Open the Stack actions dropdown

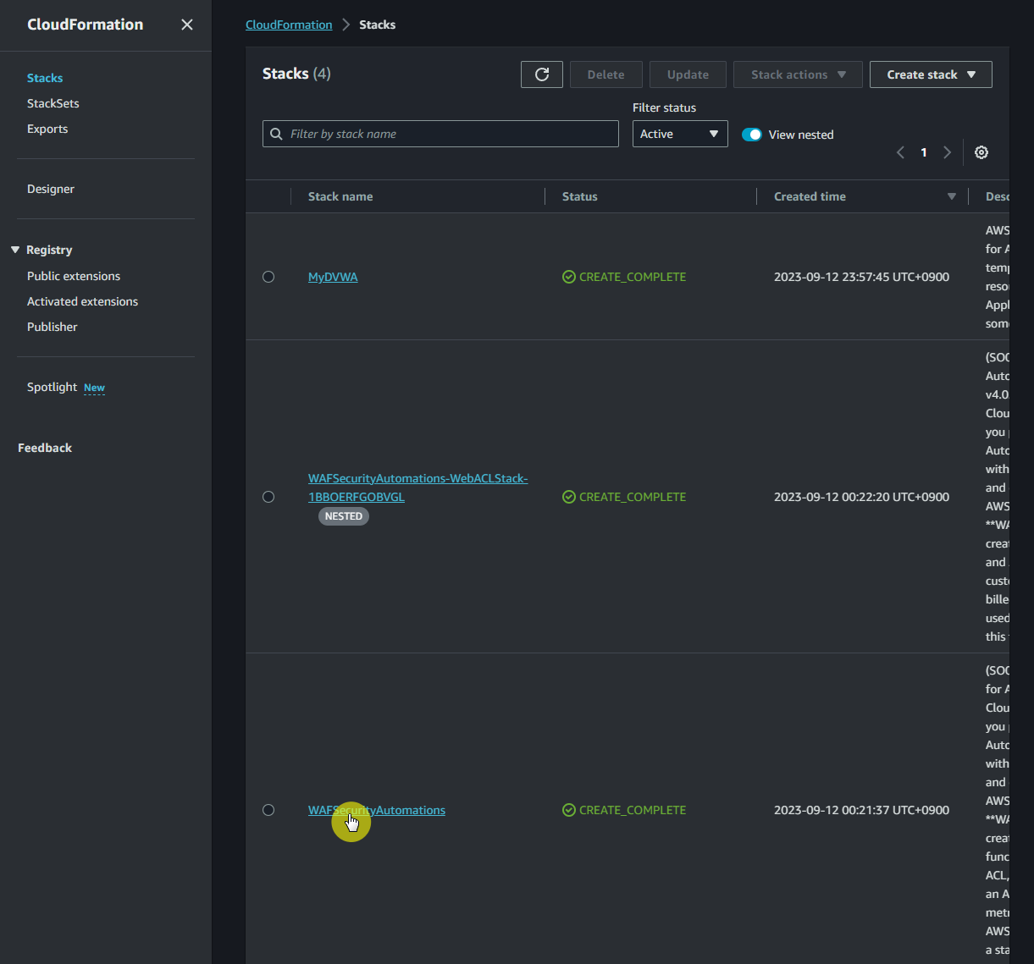point(798,74)
